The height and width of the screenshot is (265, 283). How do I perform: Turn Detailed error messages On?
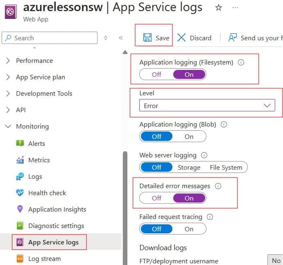[189, 198]
